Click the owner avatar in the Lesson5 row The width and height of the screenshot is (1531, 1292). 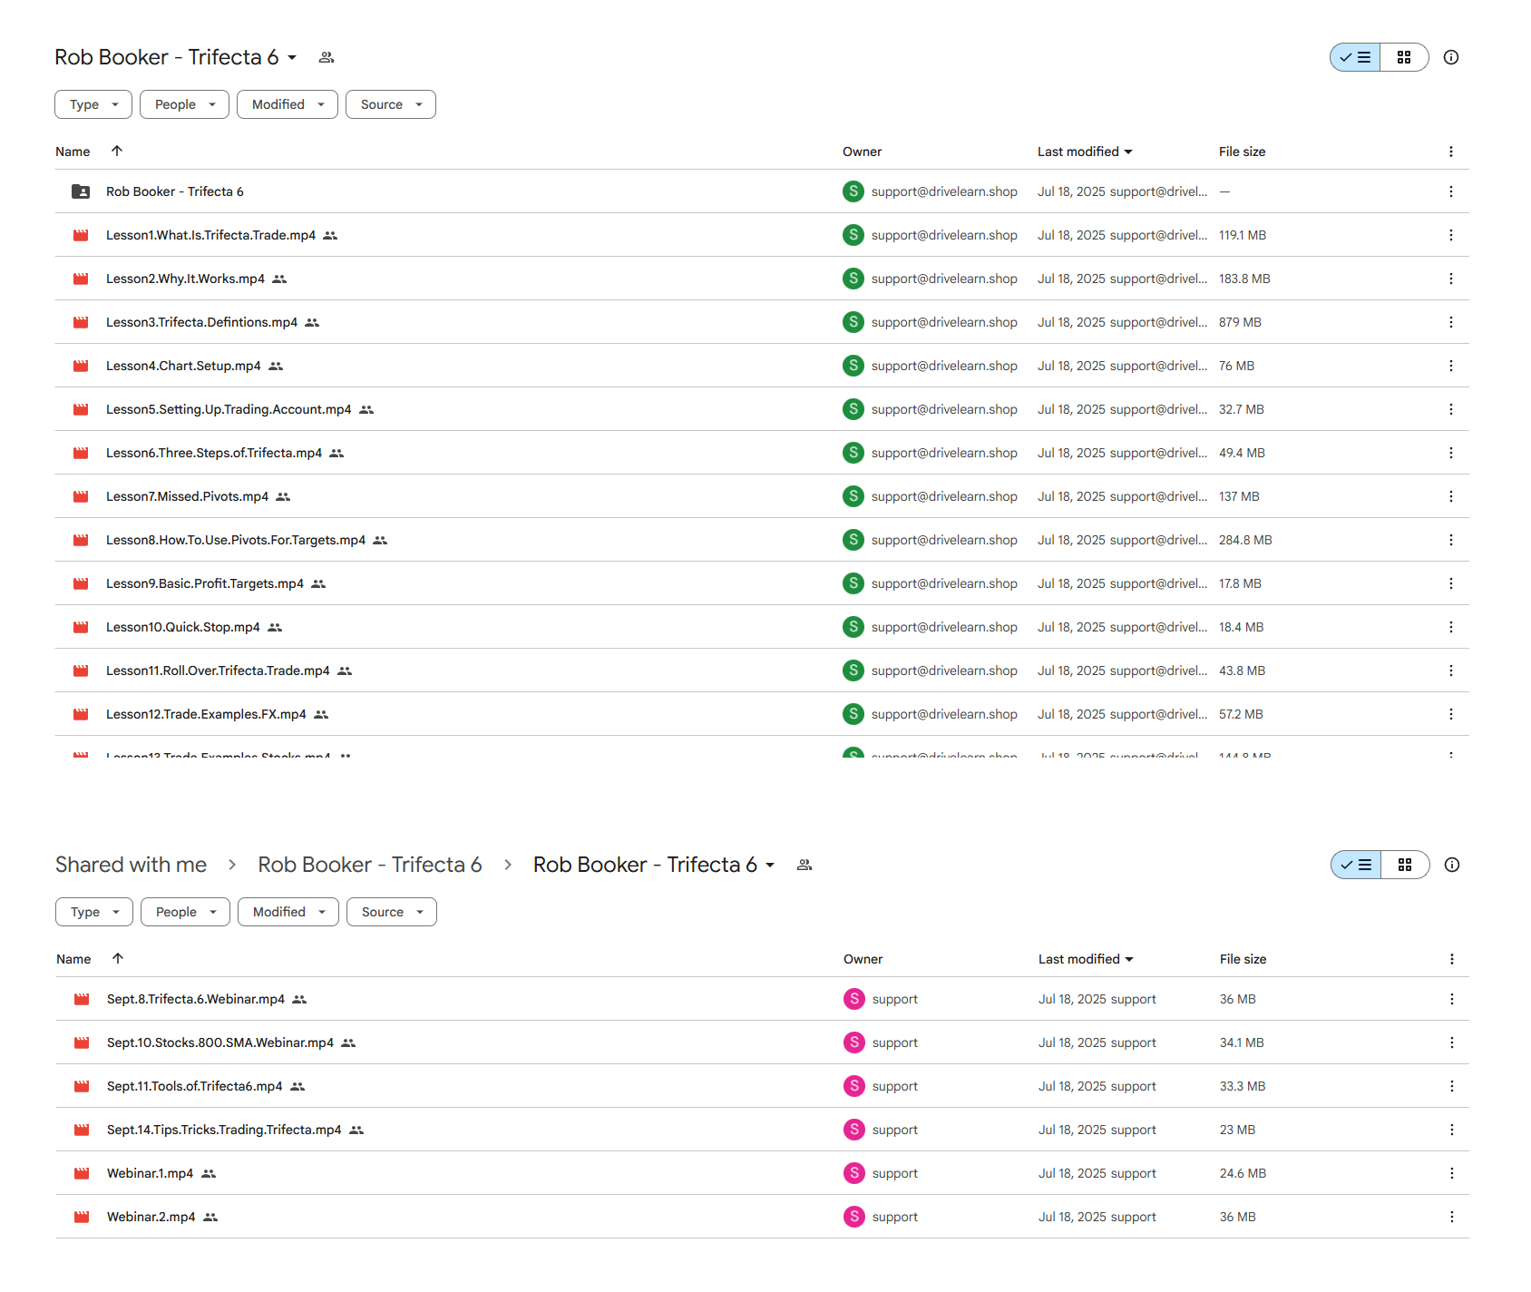pyautogui.click(x=853, y=409)
